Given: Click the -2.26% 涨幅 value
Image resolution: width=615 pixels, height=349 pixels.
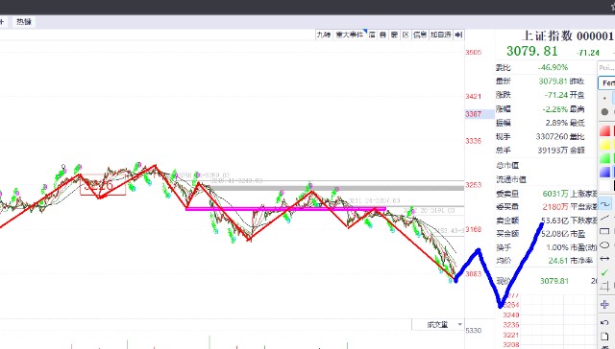Looking at the screenshot, I should (555, 109).
